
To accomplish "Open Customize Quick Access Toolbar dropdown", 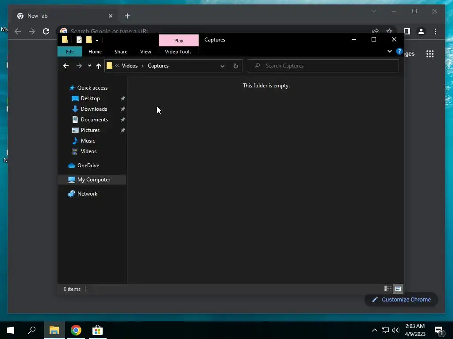I will 97,40.
